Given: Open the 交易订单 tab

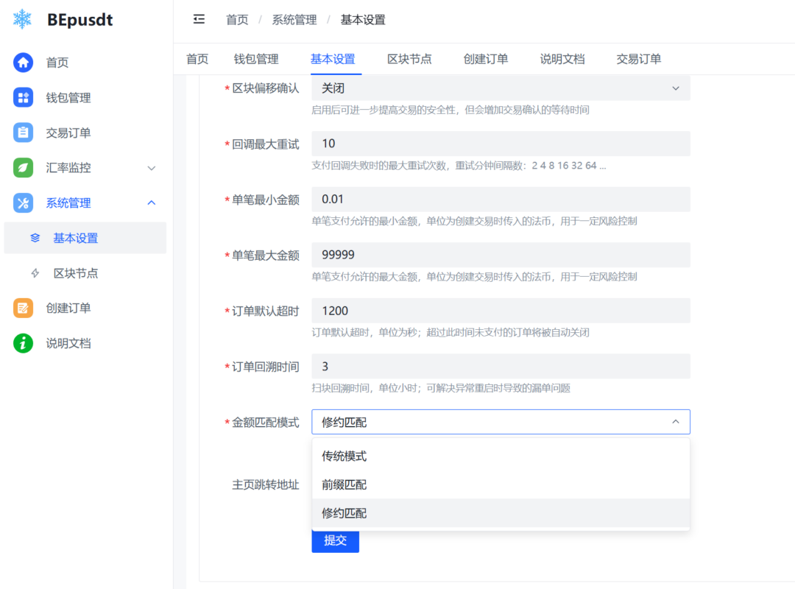Looking at the screenshot, I should coord(639,59).
